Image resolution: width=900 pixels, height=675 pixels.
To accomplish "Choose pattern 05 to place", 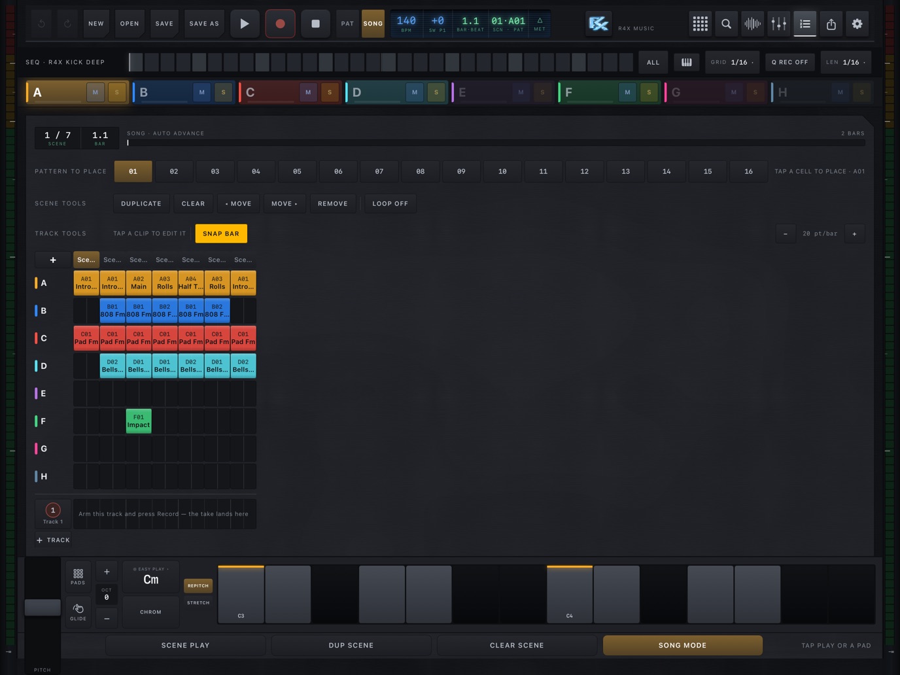I will tap(297, 171).
